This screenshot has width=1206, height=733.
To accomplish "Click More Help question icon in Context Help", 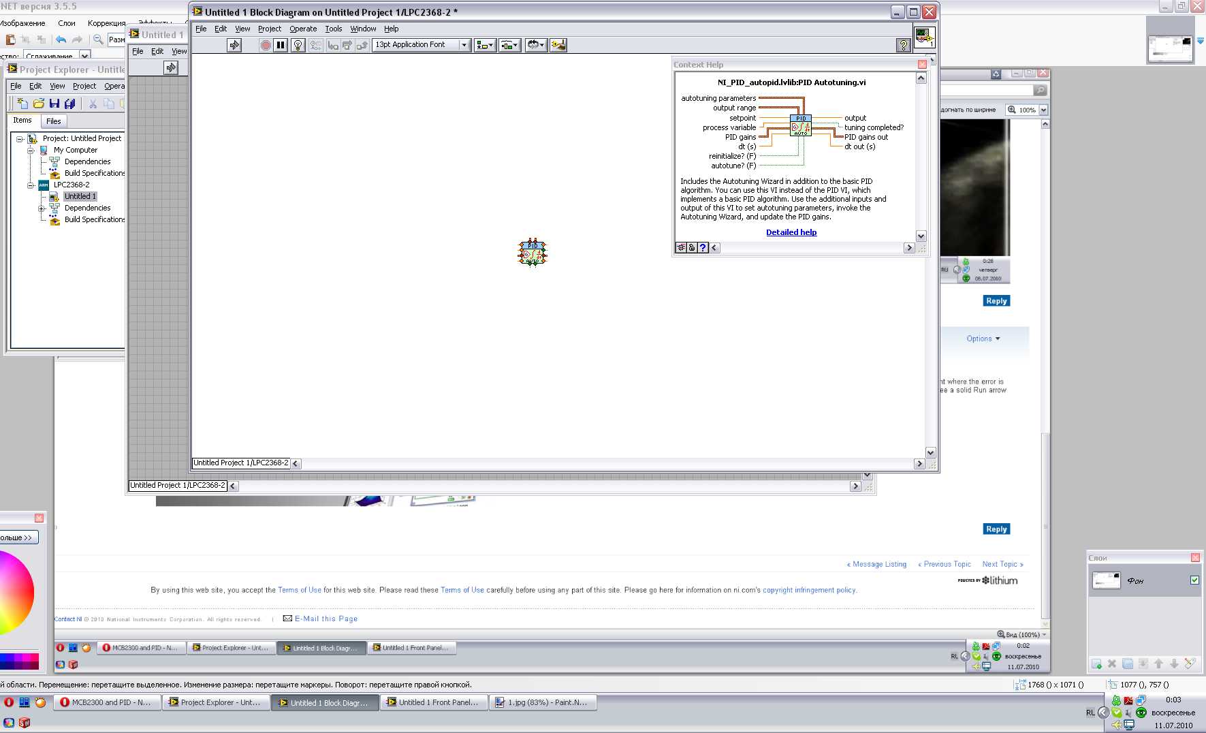I will tap(703, 247).
